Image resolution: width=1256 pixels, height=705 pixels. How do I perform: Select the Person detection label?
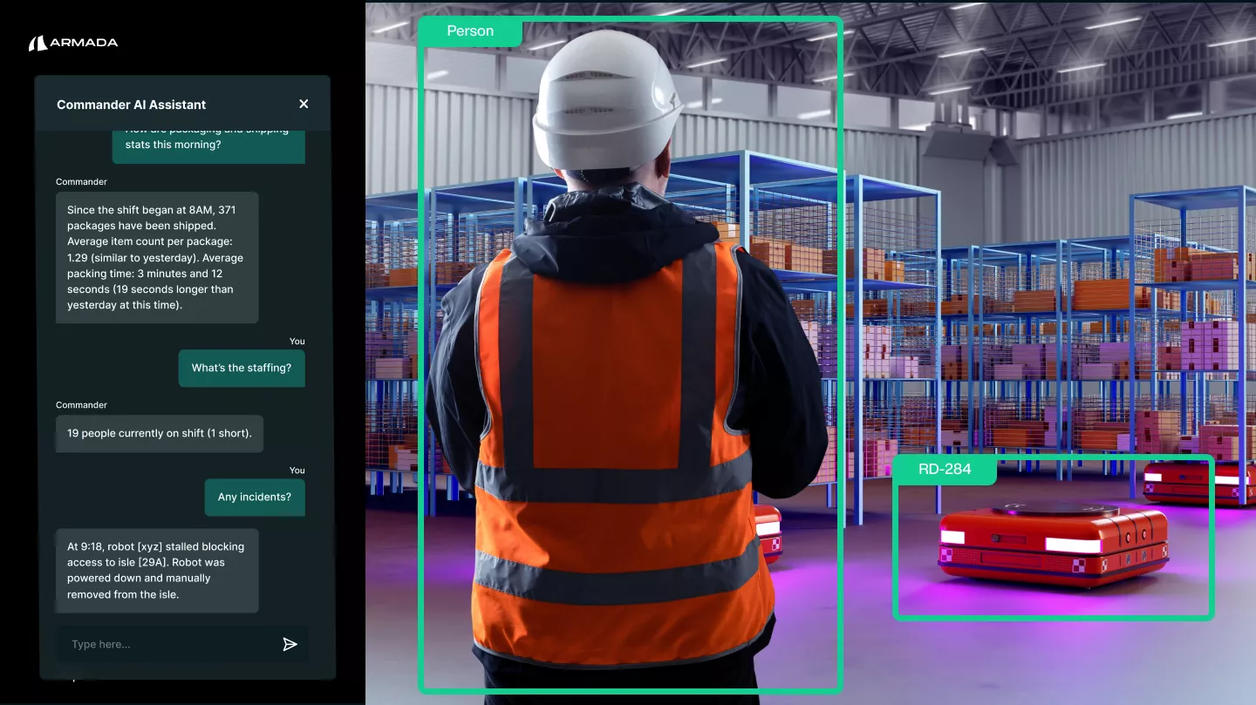(470, 31)
